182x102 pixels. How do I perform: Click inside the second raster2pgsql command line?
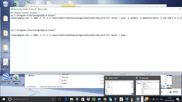[x=69, y=35]
